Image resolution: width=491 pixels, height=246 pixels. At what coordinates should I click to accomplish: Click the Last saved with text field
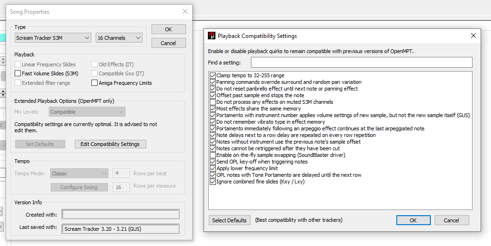(121, 229)
